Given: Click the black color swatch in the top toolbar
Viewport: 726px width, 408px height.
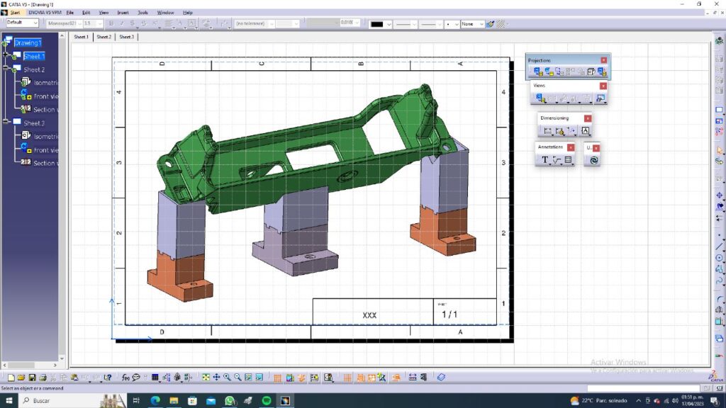Looking at the screenshot, I should [377, 24].
